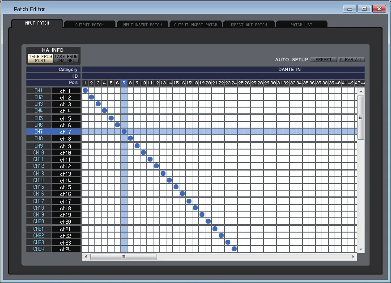Click highlighted port number 7 column header
The height and width of the screenshot is (283, 391).
click(124, 83)
